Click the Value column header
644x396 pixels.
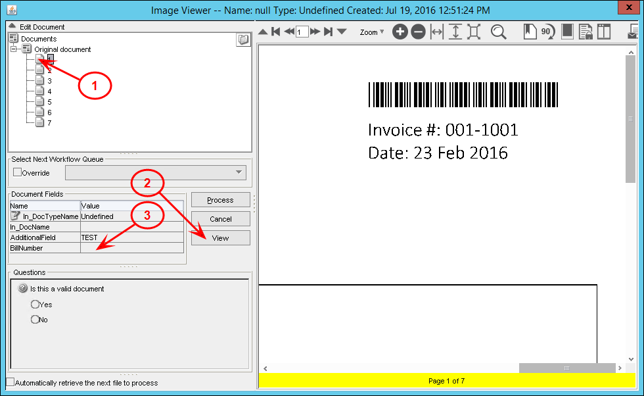click(132, 206)
